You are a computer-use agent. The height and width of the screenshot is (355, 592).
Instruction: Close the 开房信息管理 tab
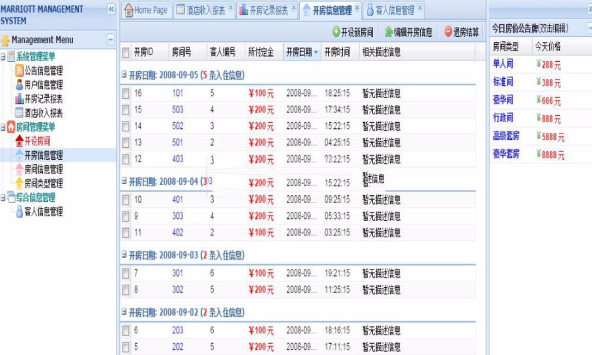point(357,7)
